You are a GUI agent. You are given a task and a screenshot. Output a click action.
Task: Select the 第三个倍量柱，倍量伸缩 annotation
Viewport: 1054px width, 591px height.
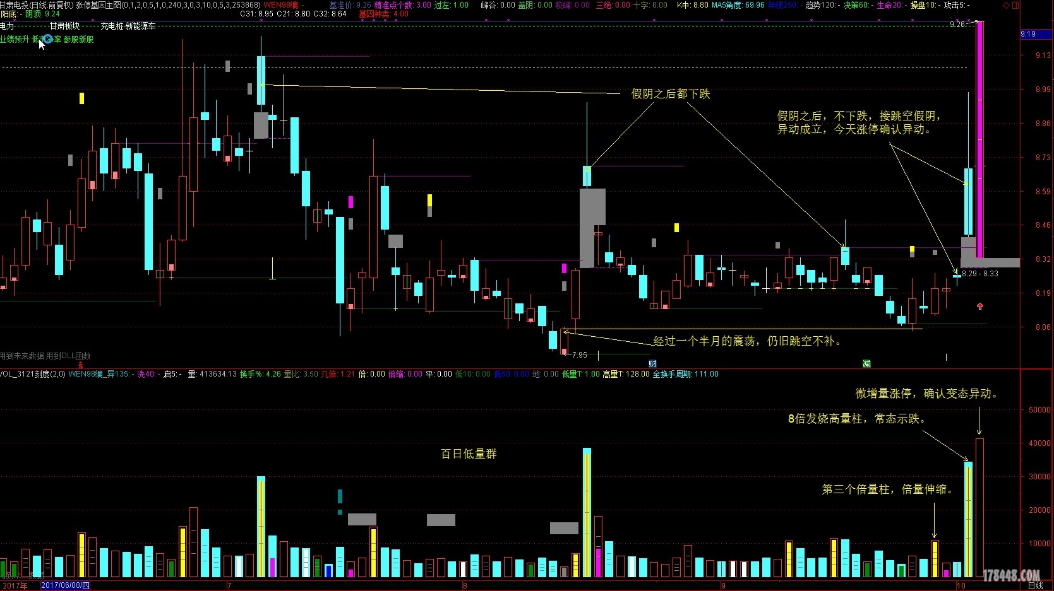point(887,489)
